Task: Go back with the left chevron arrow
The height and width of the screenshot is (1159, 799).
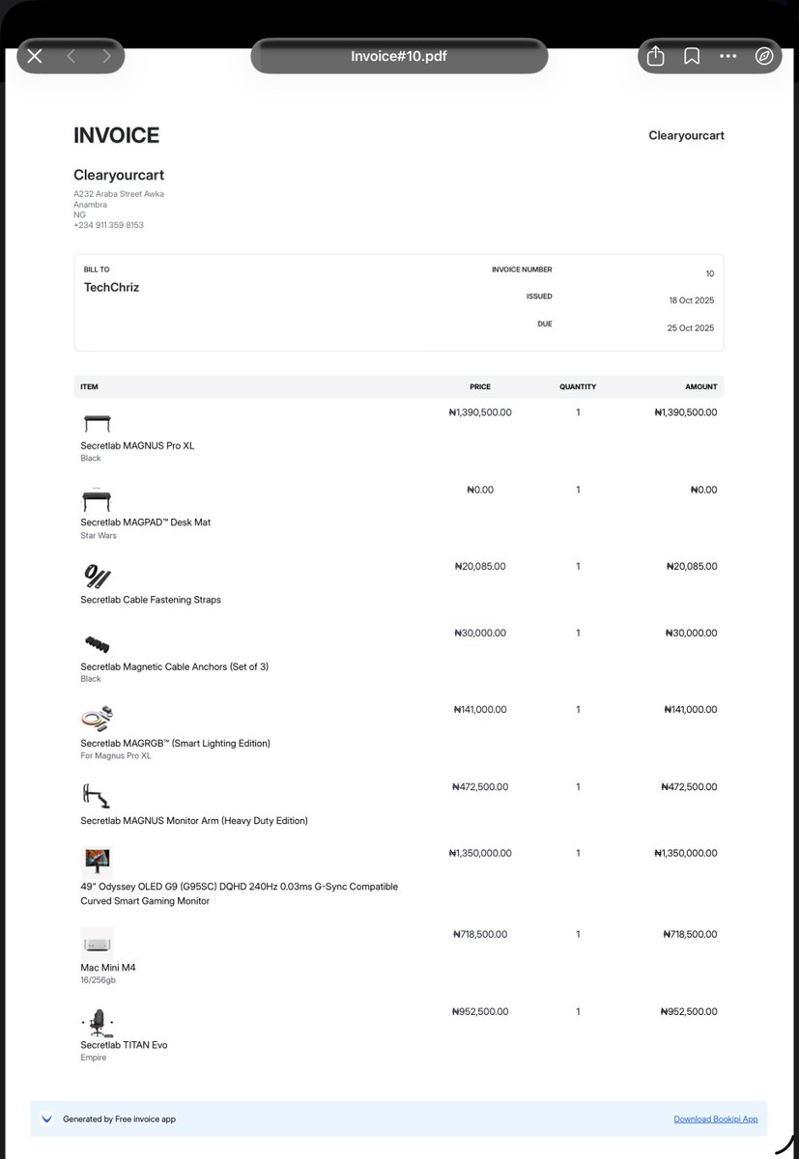Action: pyautogui.click(x=71, y=56)
